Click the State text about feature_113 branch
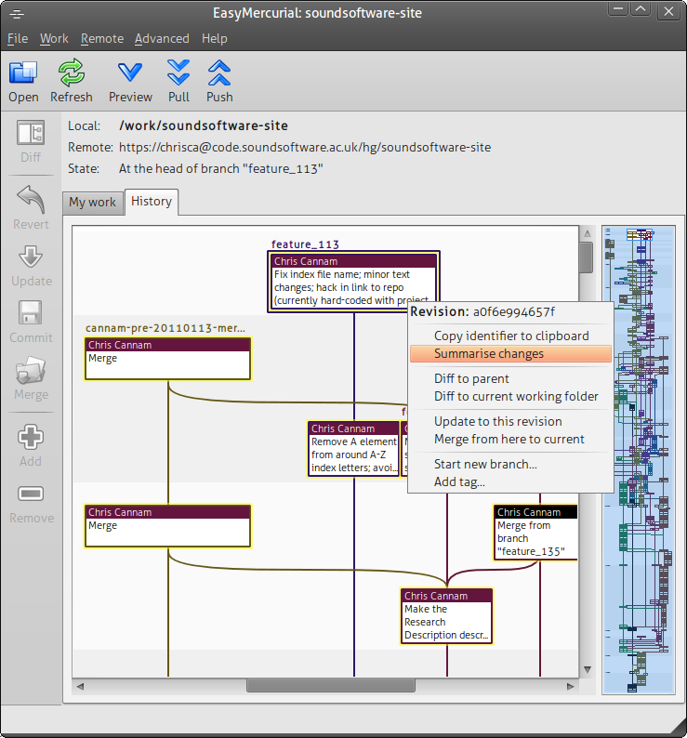This screenshot has height=738, width=687. tap(221, 168)
